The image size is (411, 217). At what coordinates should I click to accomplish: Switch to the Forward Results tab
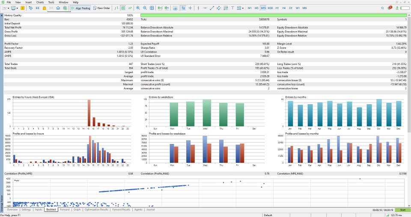click(121, 210)
